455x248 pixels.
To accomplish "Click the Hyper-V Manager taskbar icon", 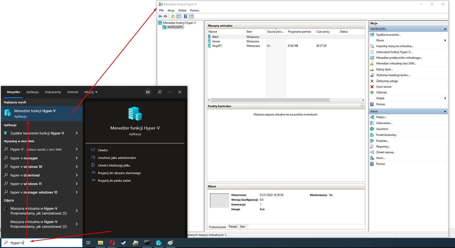I will (x=159, y=243).
